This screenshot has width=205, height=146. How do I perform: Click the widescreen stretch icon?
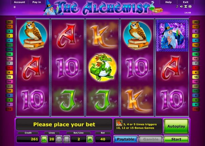(x=186, y=6)
